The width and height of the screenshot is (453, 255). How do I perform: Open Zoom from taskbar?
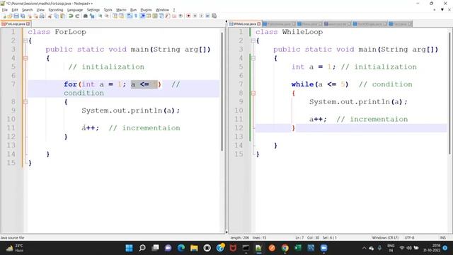click(x=323, y=248)
